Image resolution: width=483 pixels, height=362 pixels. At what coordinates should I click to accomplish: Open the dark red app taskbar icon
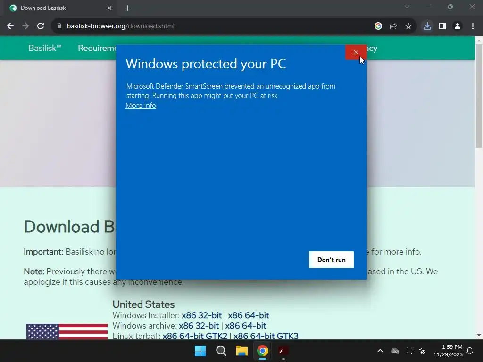coord(283,351)
